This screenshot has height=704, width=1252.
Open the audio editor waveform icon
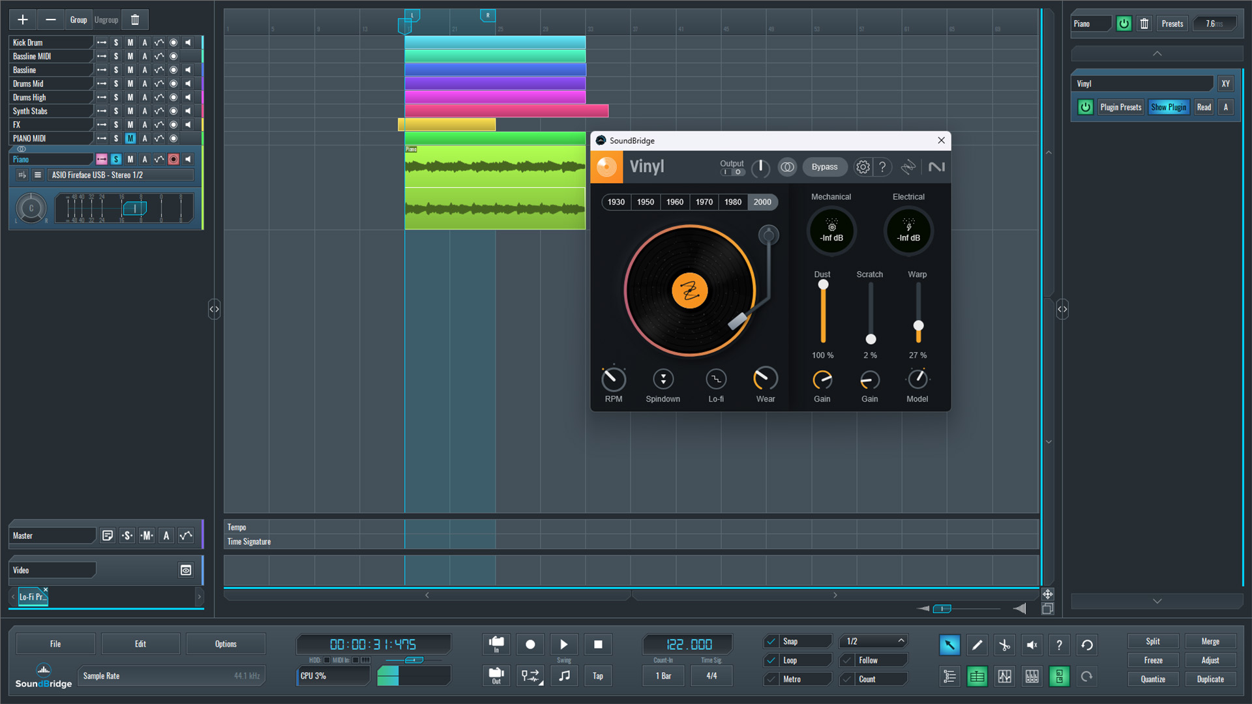point(1004,677)
